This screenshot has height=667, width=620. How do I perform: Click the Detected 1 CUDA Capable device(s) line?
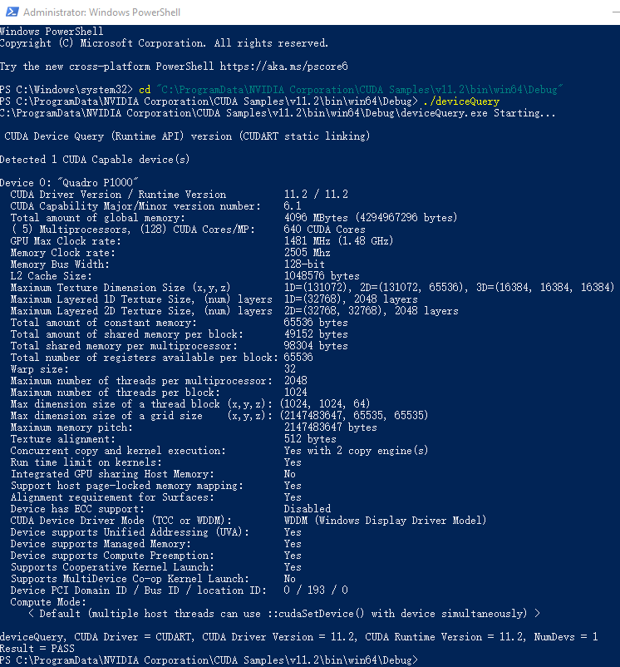95,160
